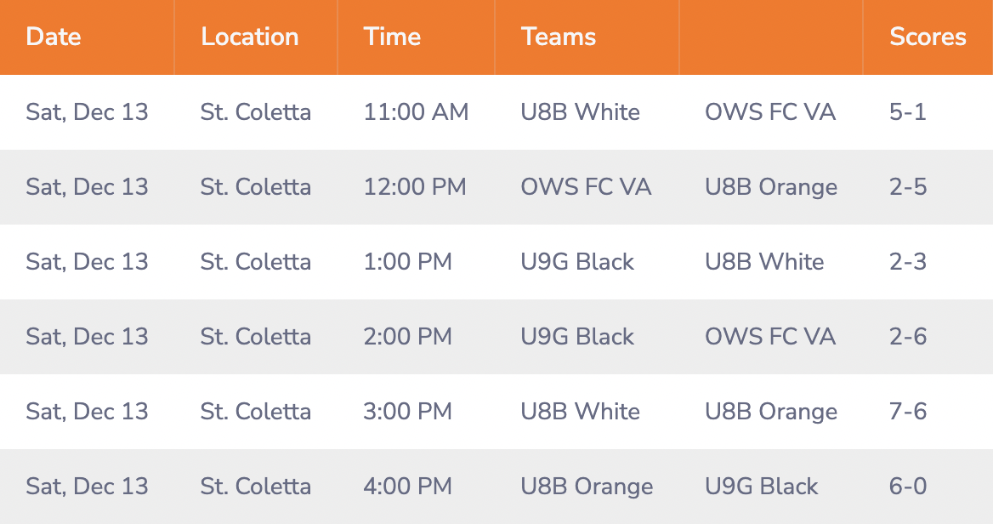This screenshot has height=524, width=993.
Task: Click the Teams column header
Action: coord(558,37)
